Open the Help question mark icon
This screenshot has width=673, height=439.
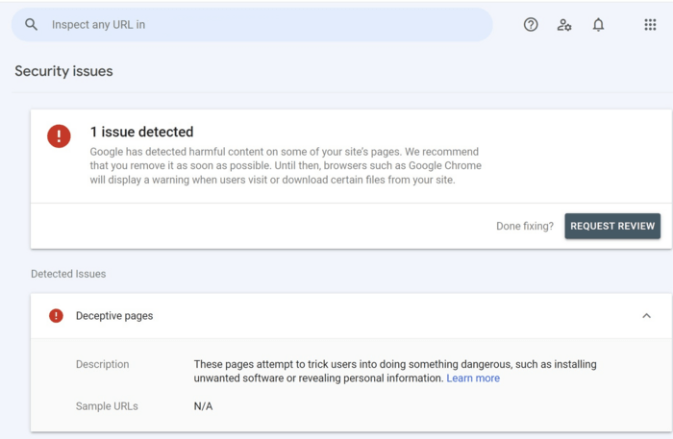531,25
